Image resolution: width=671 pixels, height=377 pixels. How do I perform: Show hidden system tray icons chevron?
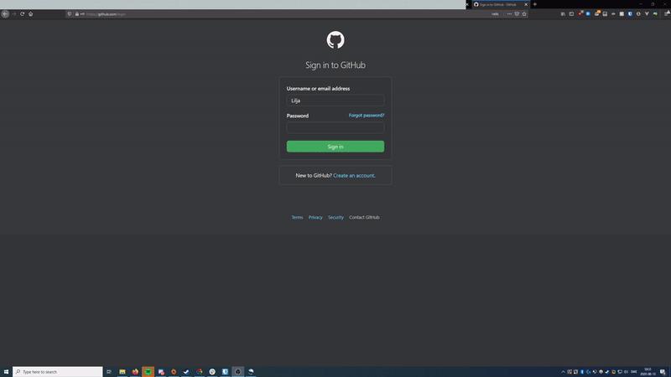(x=563, y=372)
